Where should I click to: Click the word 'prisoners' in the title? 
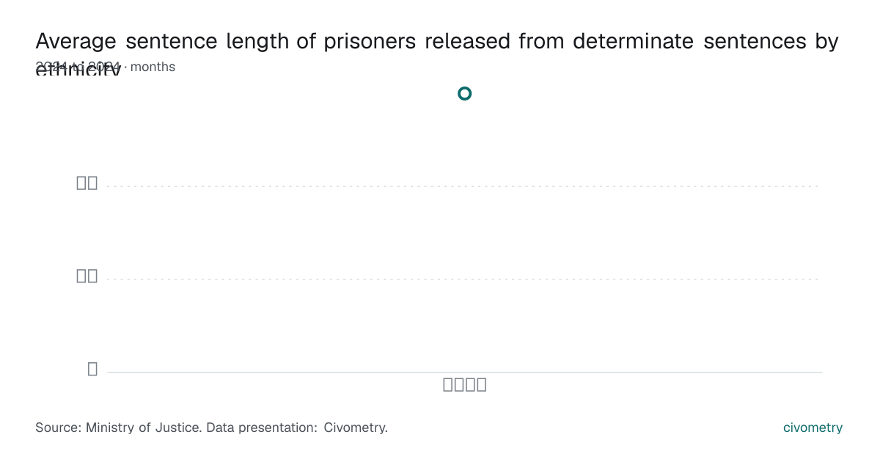(370, 41)
